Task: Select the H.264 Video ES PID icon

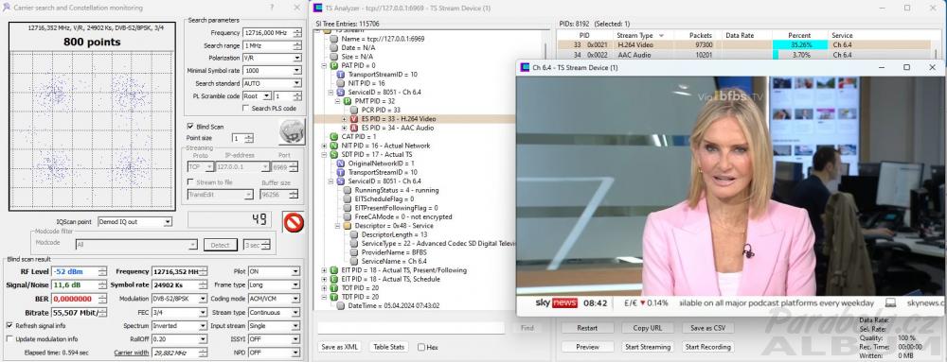Action: point(354,119)
